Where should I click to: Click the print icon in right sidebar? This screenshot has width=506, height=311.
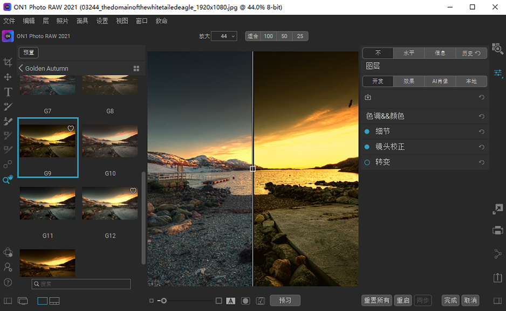pyautogui.click(x=497, y=231)
